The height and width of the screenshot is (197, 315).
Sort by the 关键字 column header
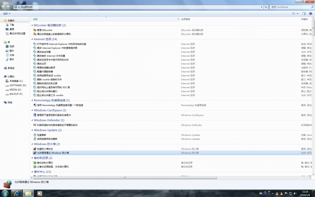click(304, 19)
